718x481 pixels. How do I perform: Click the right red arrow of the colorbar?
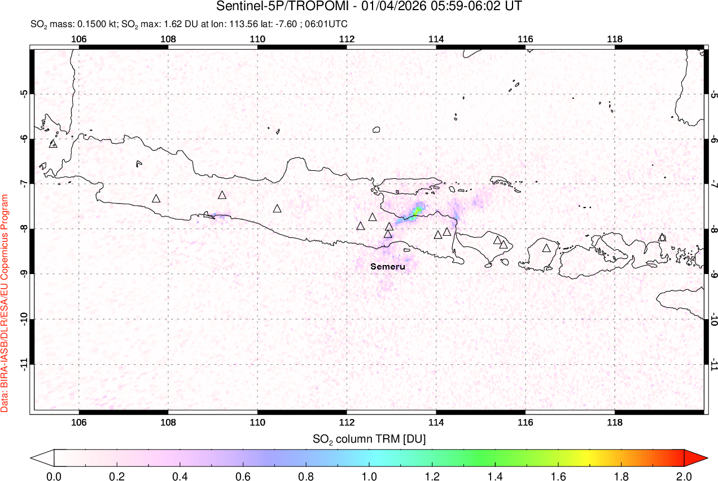coord(695,457)
